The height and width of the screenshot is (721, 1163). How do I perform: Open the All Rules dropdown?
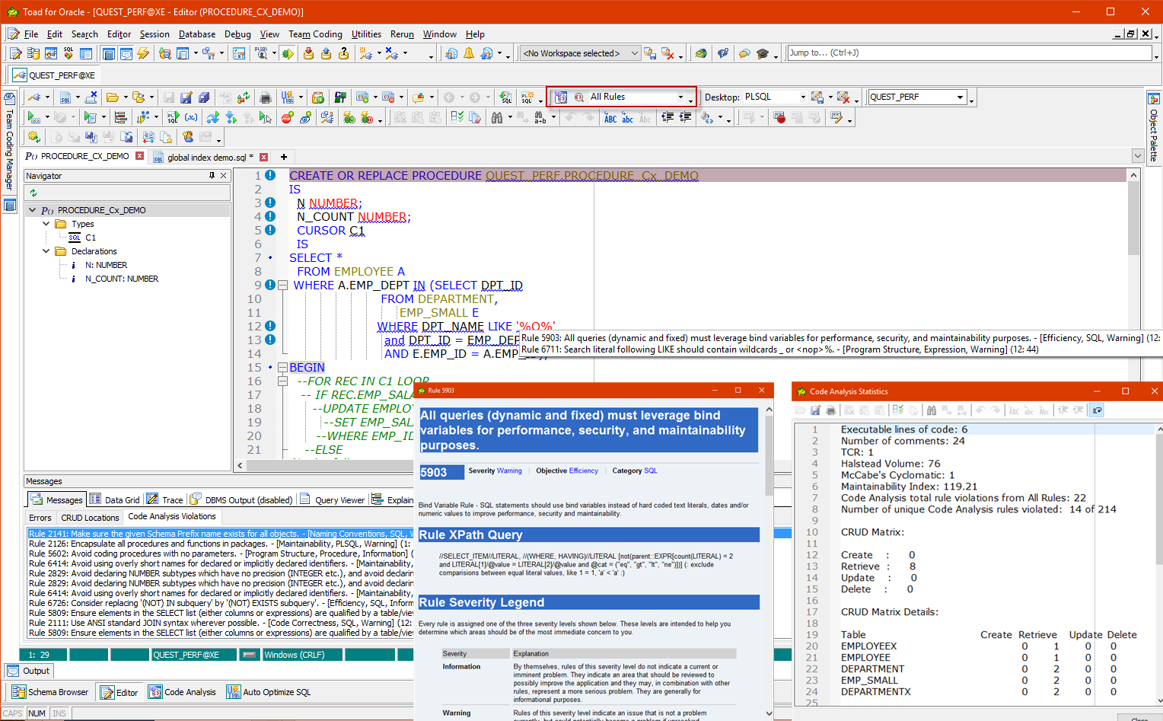coord(680,97)
